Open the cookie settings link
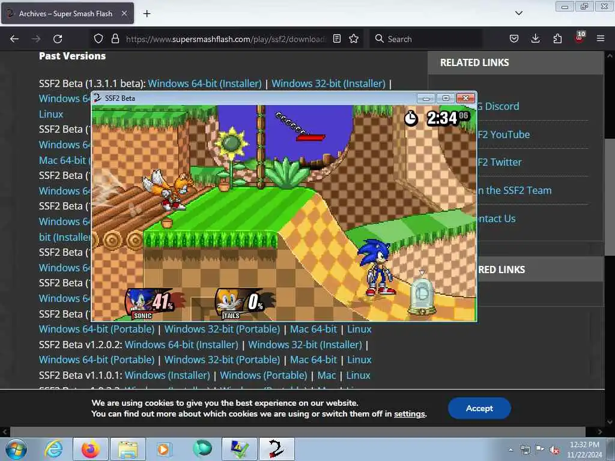Screen dimensions: 615x461 410,414
